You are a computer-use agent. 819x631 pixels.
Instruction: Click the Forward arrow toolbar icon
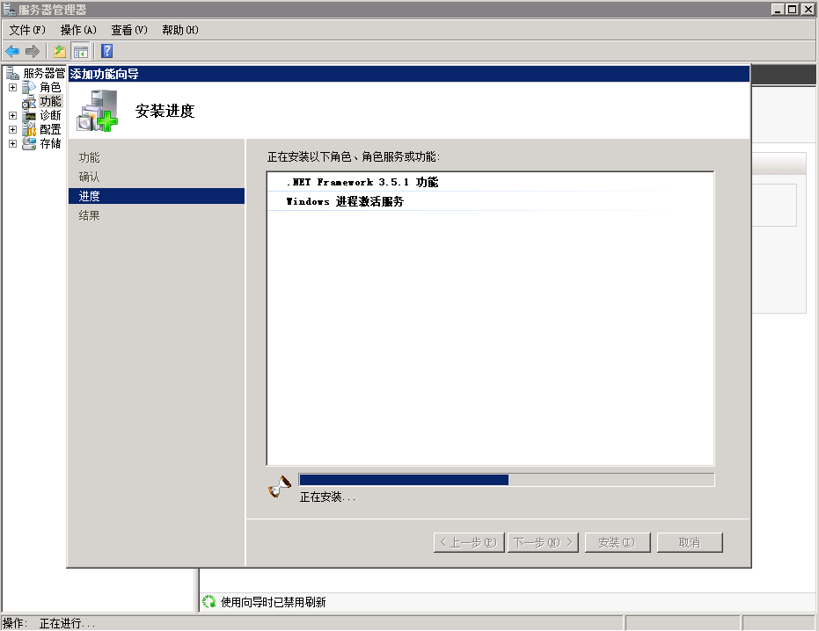point(33,51)
